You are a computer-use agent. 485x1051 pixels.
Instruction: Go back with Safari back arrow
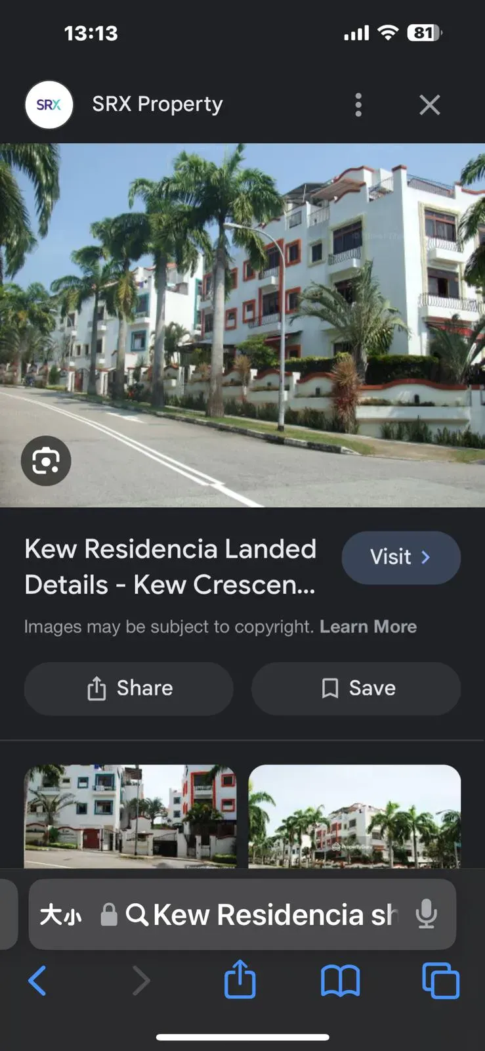point(38,981)
